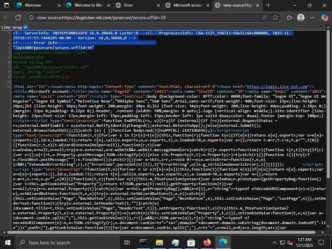Open network status tray icon
This screenshot has width=332, height=249.
click(282, 243)
